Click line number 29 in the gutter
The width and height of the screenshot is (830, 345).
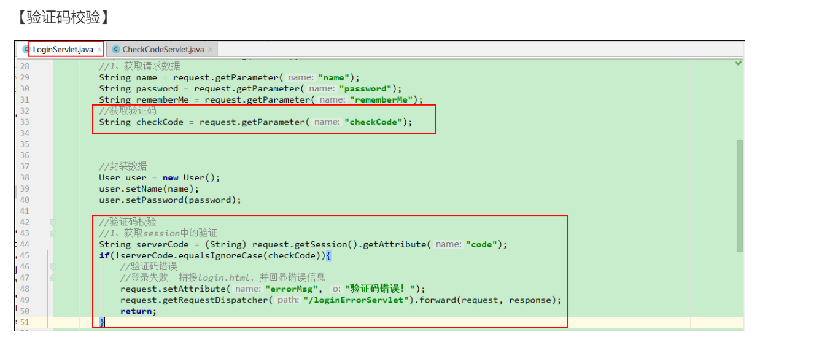pyautogui.click(x=25, y=77)
